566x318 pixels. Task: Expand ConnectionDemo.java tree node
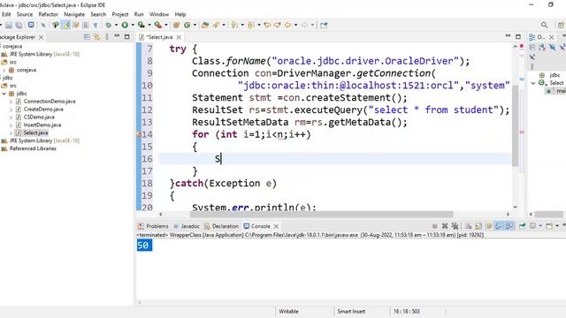(x=11, y=102)
